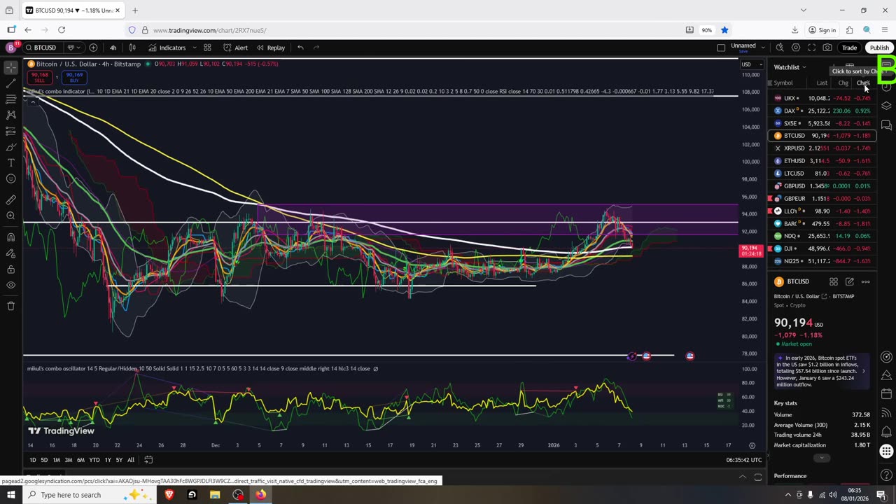Open the candle chart style menu
Screen dimensions: 896x504
click(x=132, y=48)
